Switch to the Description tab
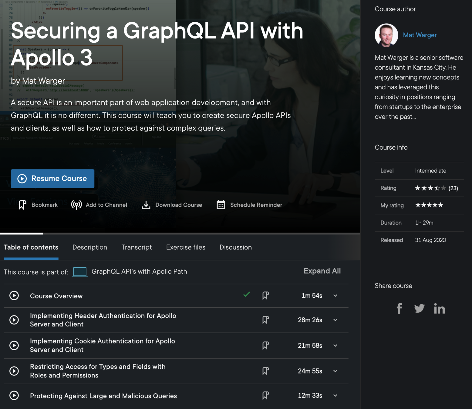Viewport: 472px width, 409px height. (x=90, y=247)
